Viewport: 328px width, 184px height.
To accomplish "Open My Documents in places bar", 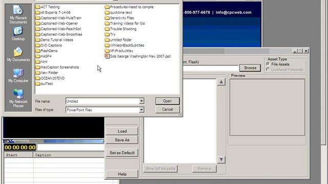I will pos(18,54).
